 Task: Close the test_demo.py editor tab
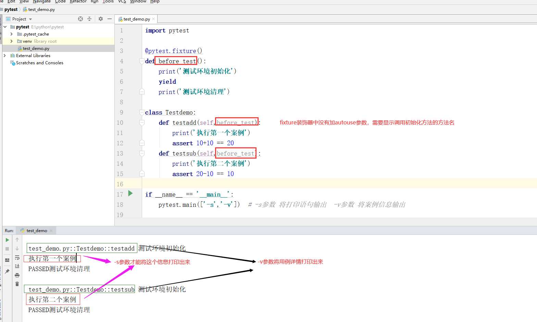tap(153, 19)
